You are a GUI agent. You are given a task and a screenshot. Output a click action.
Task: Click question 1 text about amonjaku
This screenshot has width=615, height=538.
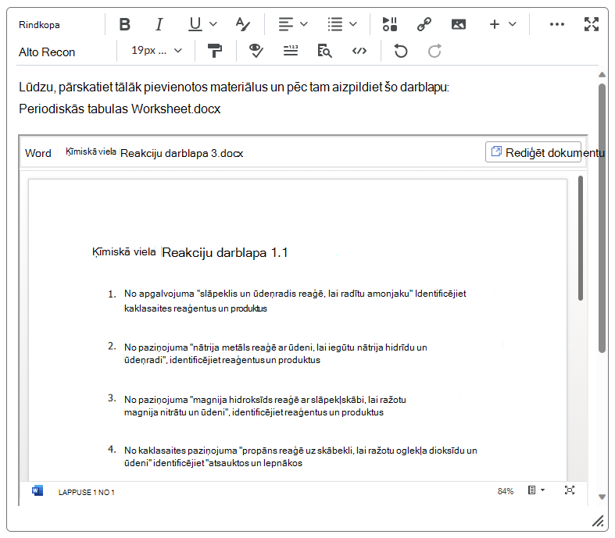[x=295, y=301]
